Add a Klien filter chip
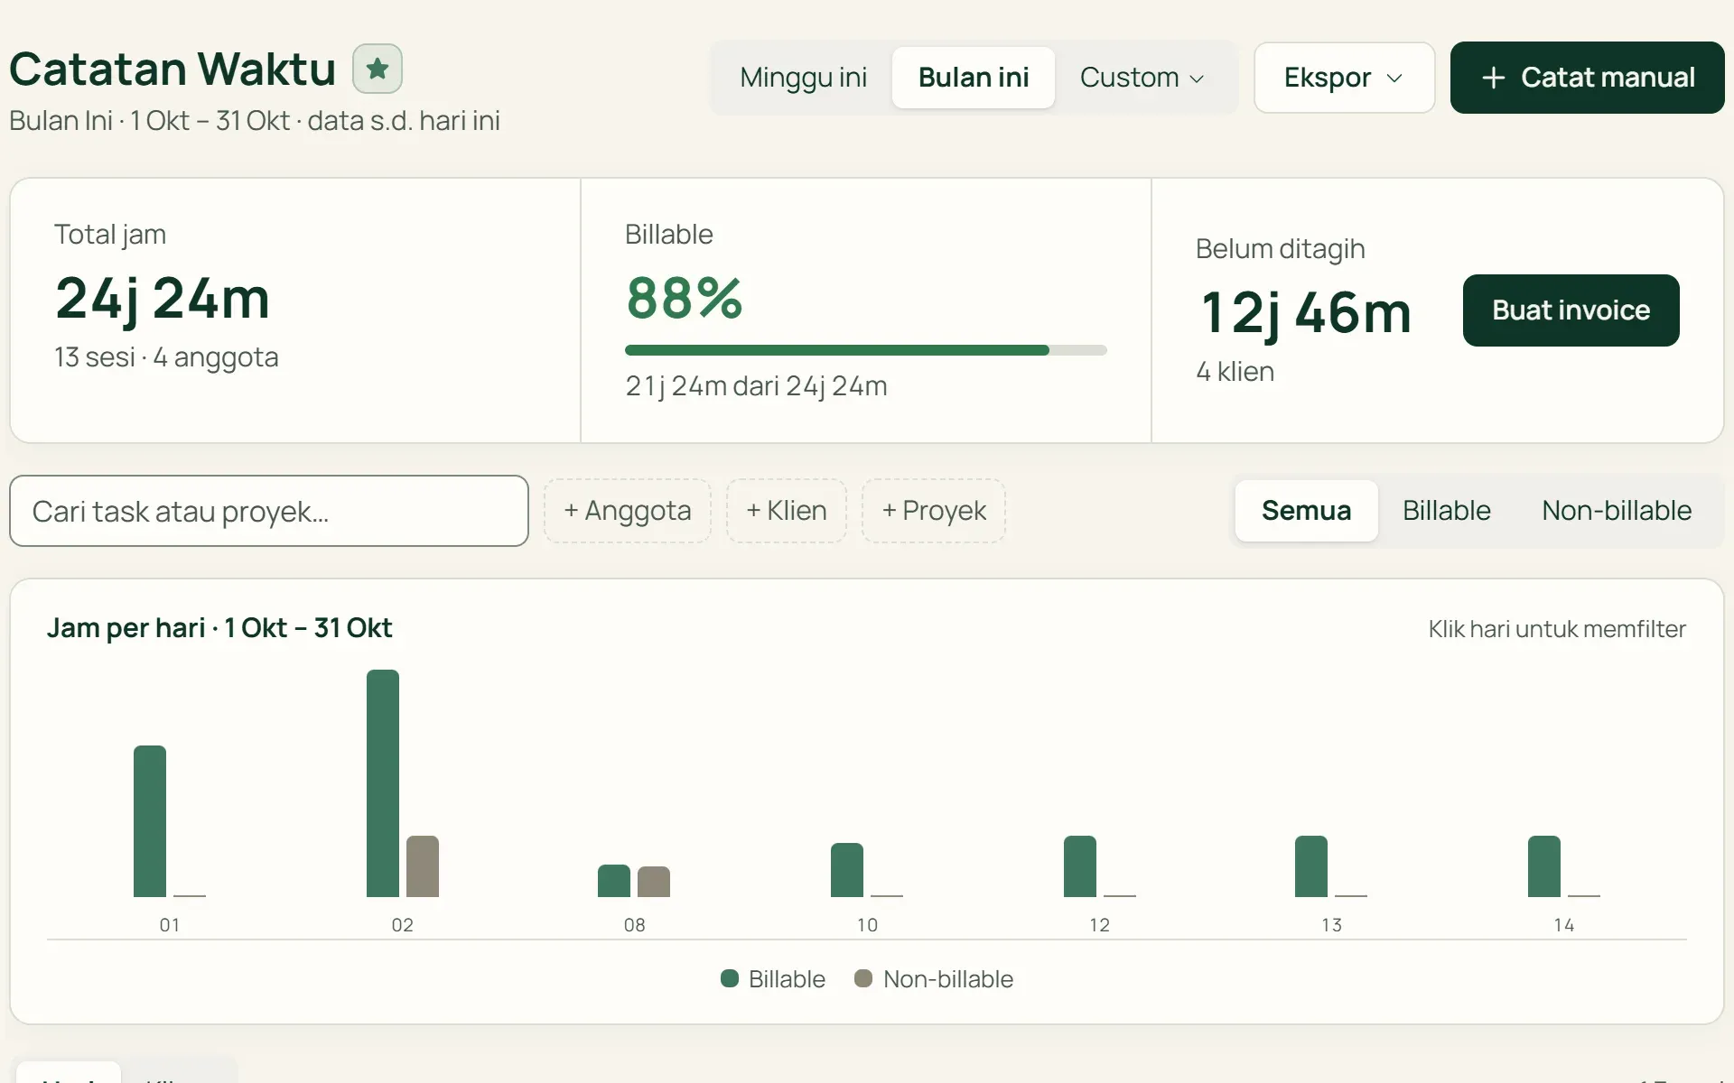Image resolution: width=1734 pixels, height=1083 pixels. [x=787, y=511]
